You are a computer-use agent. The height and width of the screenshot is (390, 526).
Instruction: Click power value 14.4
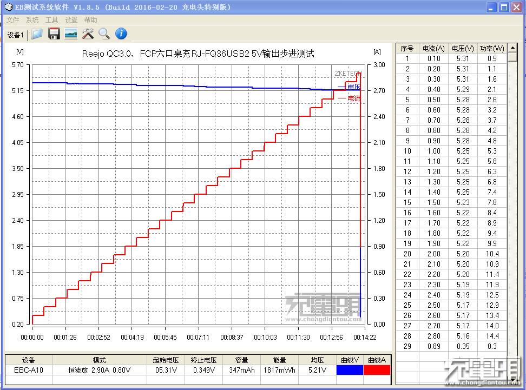coord(492,336)
